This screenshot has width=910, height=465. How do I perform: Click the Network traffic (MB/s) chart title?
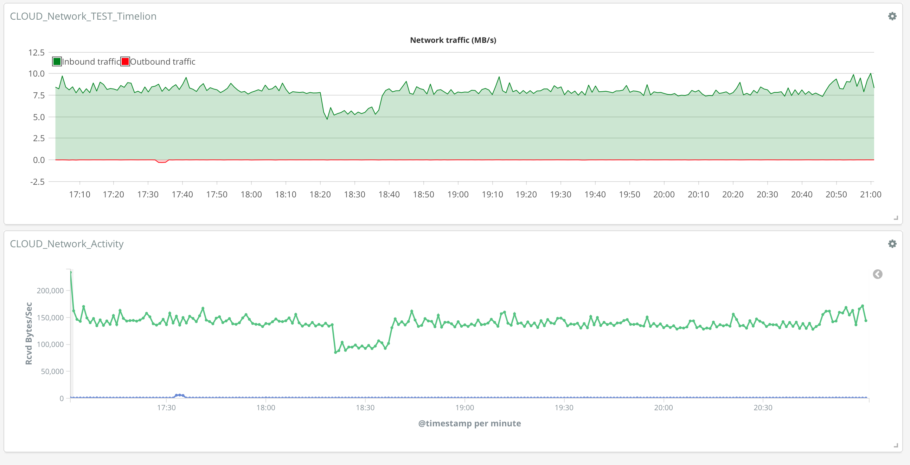[453, 40]
